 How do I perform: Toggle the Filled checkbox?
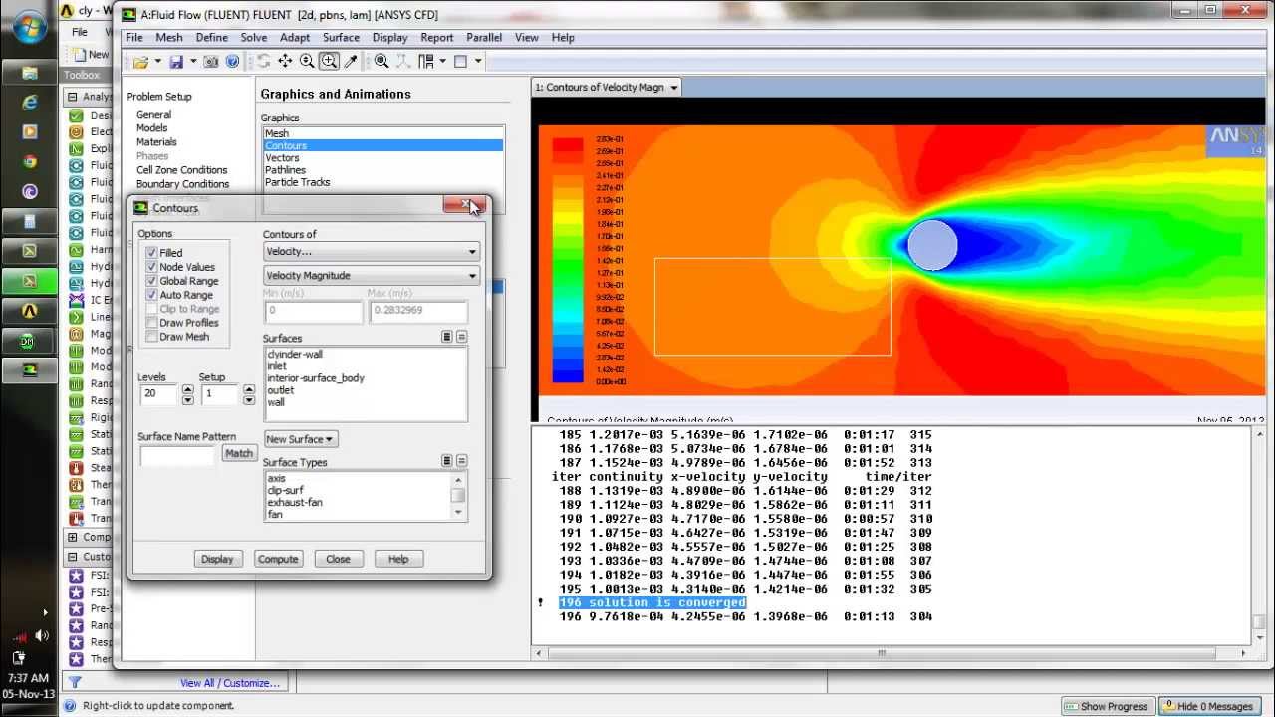click(x=151, y=253)
